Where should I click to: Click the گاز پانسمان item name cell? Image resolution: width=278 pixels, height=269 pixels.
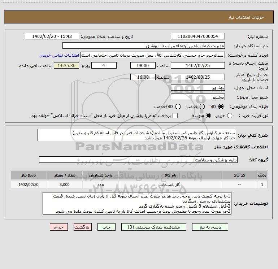point(170,185)
